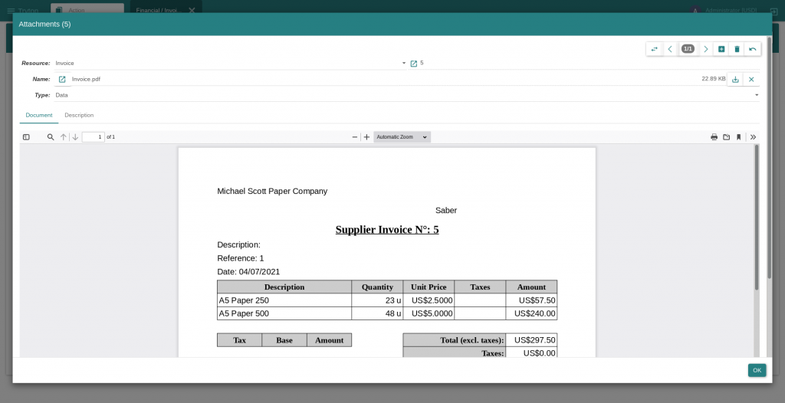Expand the Resource type dropdown arrow

pos(404,63)
